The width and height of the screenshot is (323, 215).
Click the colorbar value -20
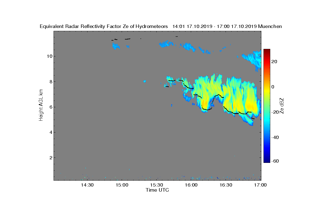tap(275, 112)
